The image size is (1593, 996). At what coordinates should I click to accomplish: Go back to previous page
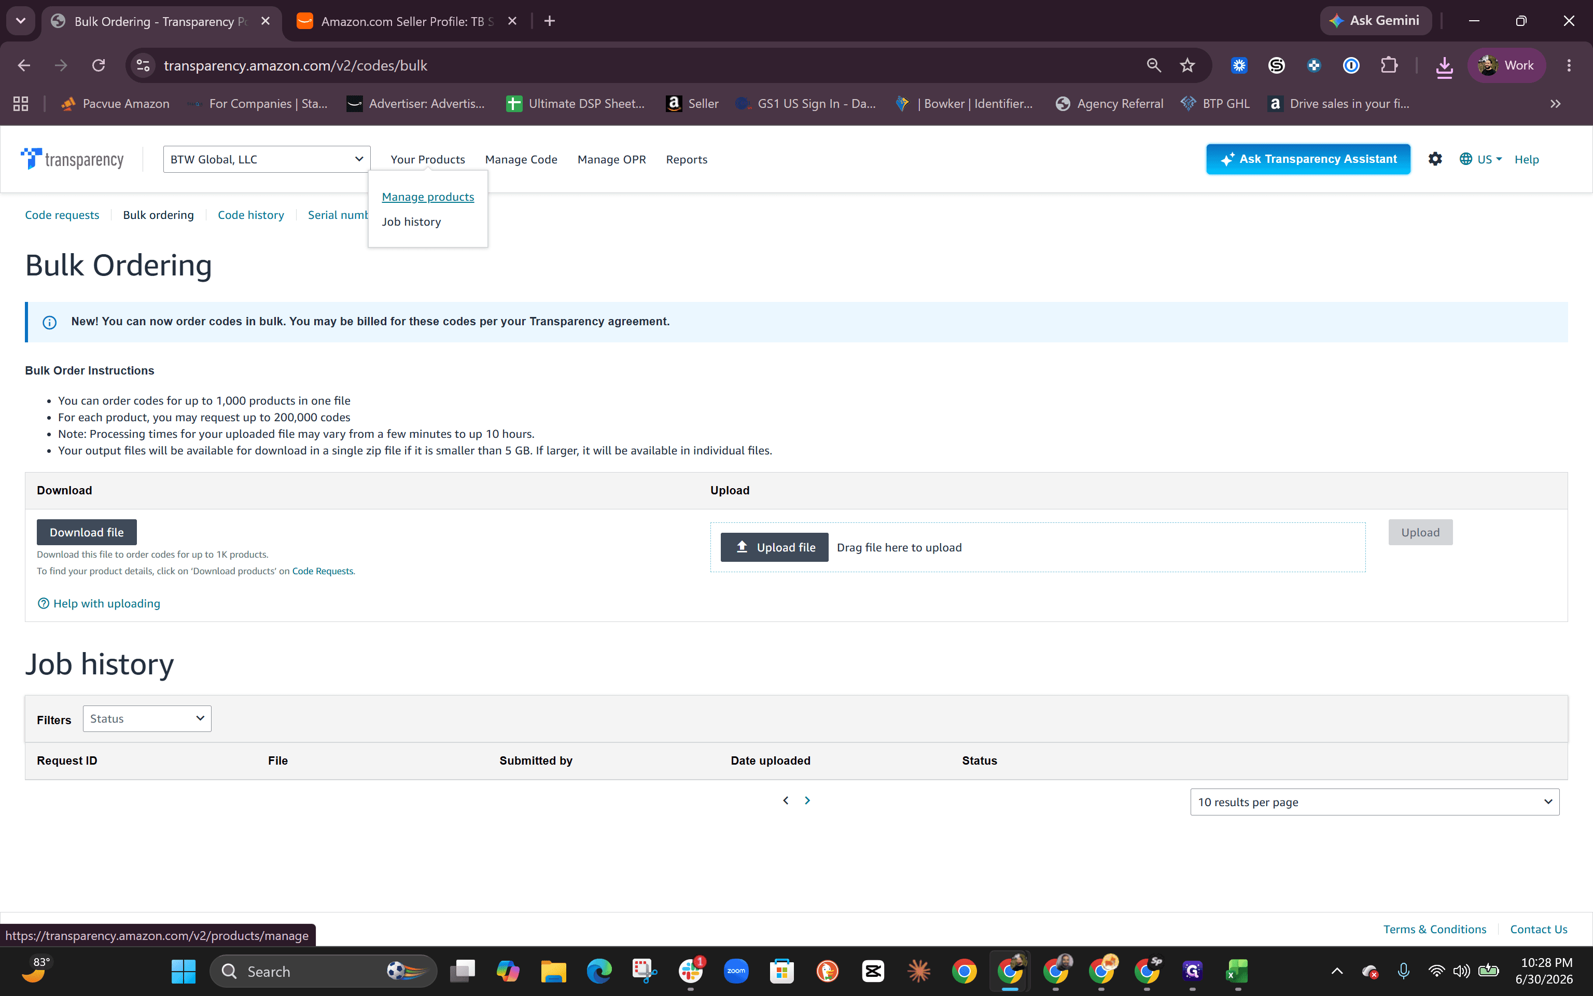(x=24, y=65)
